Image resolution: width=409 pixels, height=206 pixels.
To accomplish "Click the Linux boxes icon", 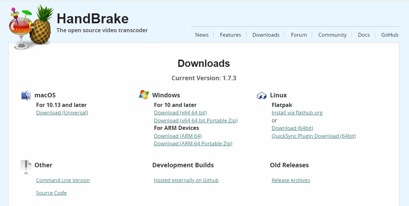I will click(x=262, y=96).
